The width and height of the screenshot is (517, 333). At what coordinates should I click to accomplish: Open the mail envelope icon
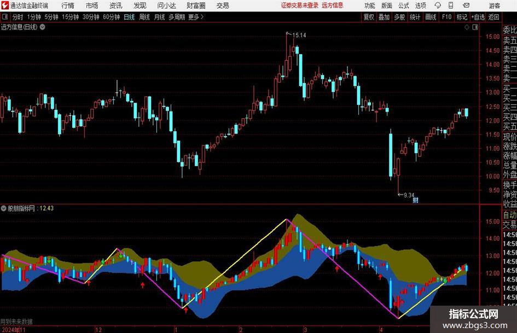click(466, 5)
